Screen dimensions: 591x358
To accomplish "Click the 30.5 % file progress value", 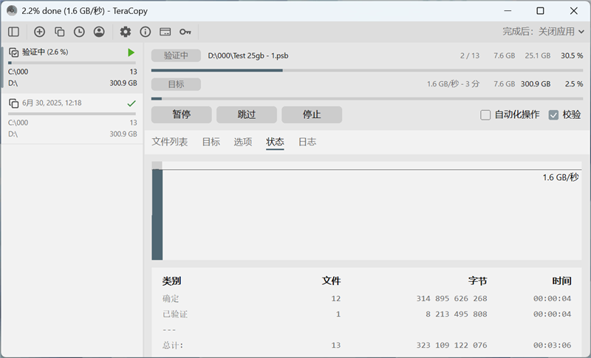I will tap(572, 55).
